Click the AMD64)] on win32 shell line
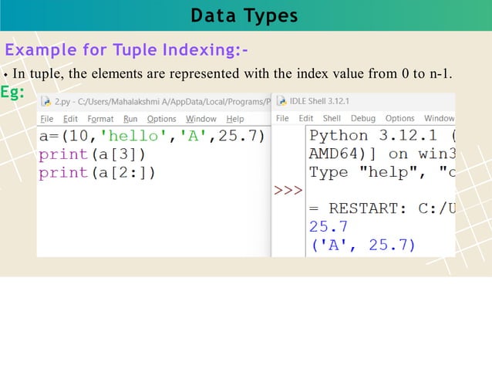 [382, 154]
